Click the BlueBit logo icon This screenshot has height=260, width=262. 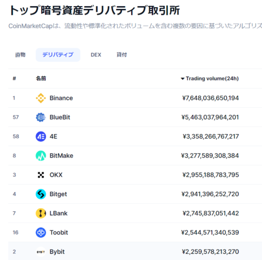coord(41,118)
